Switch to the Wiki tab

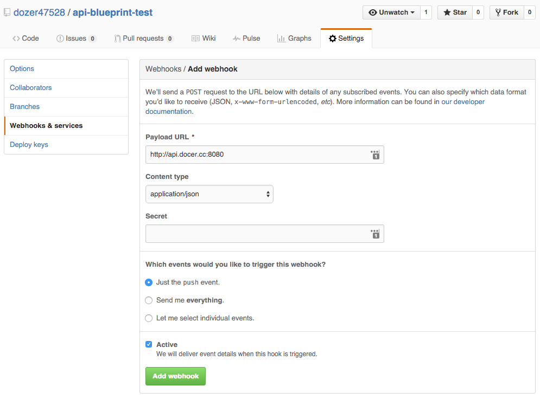point(204,38)
